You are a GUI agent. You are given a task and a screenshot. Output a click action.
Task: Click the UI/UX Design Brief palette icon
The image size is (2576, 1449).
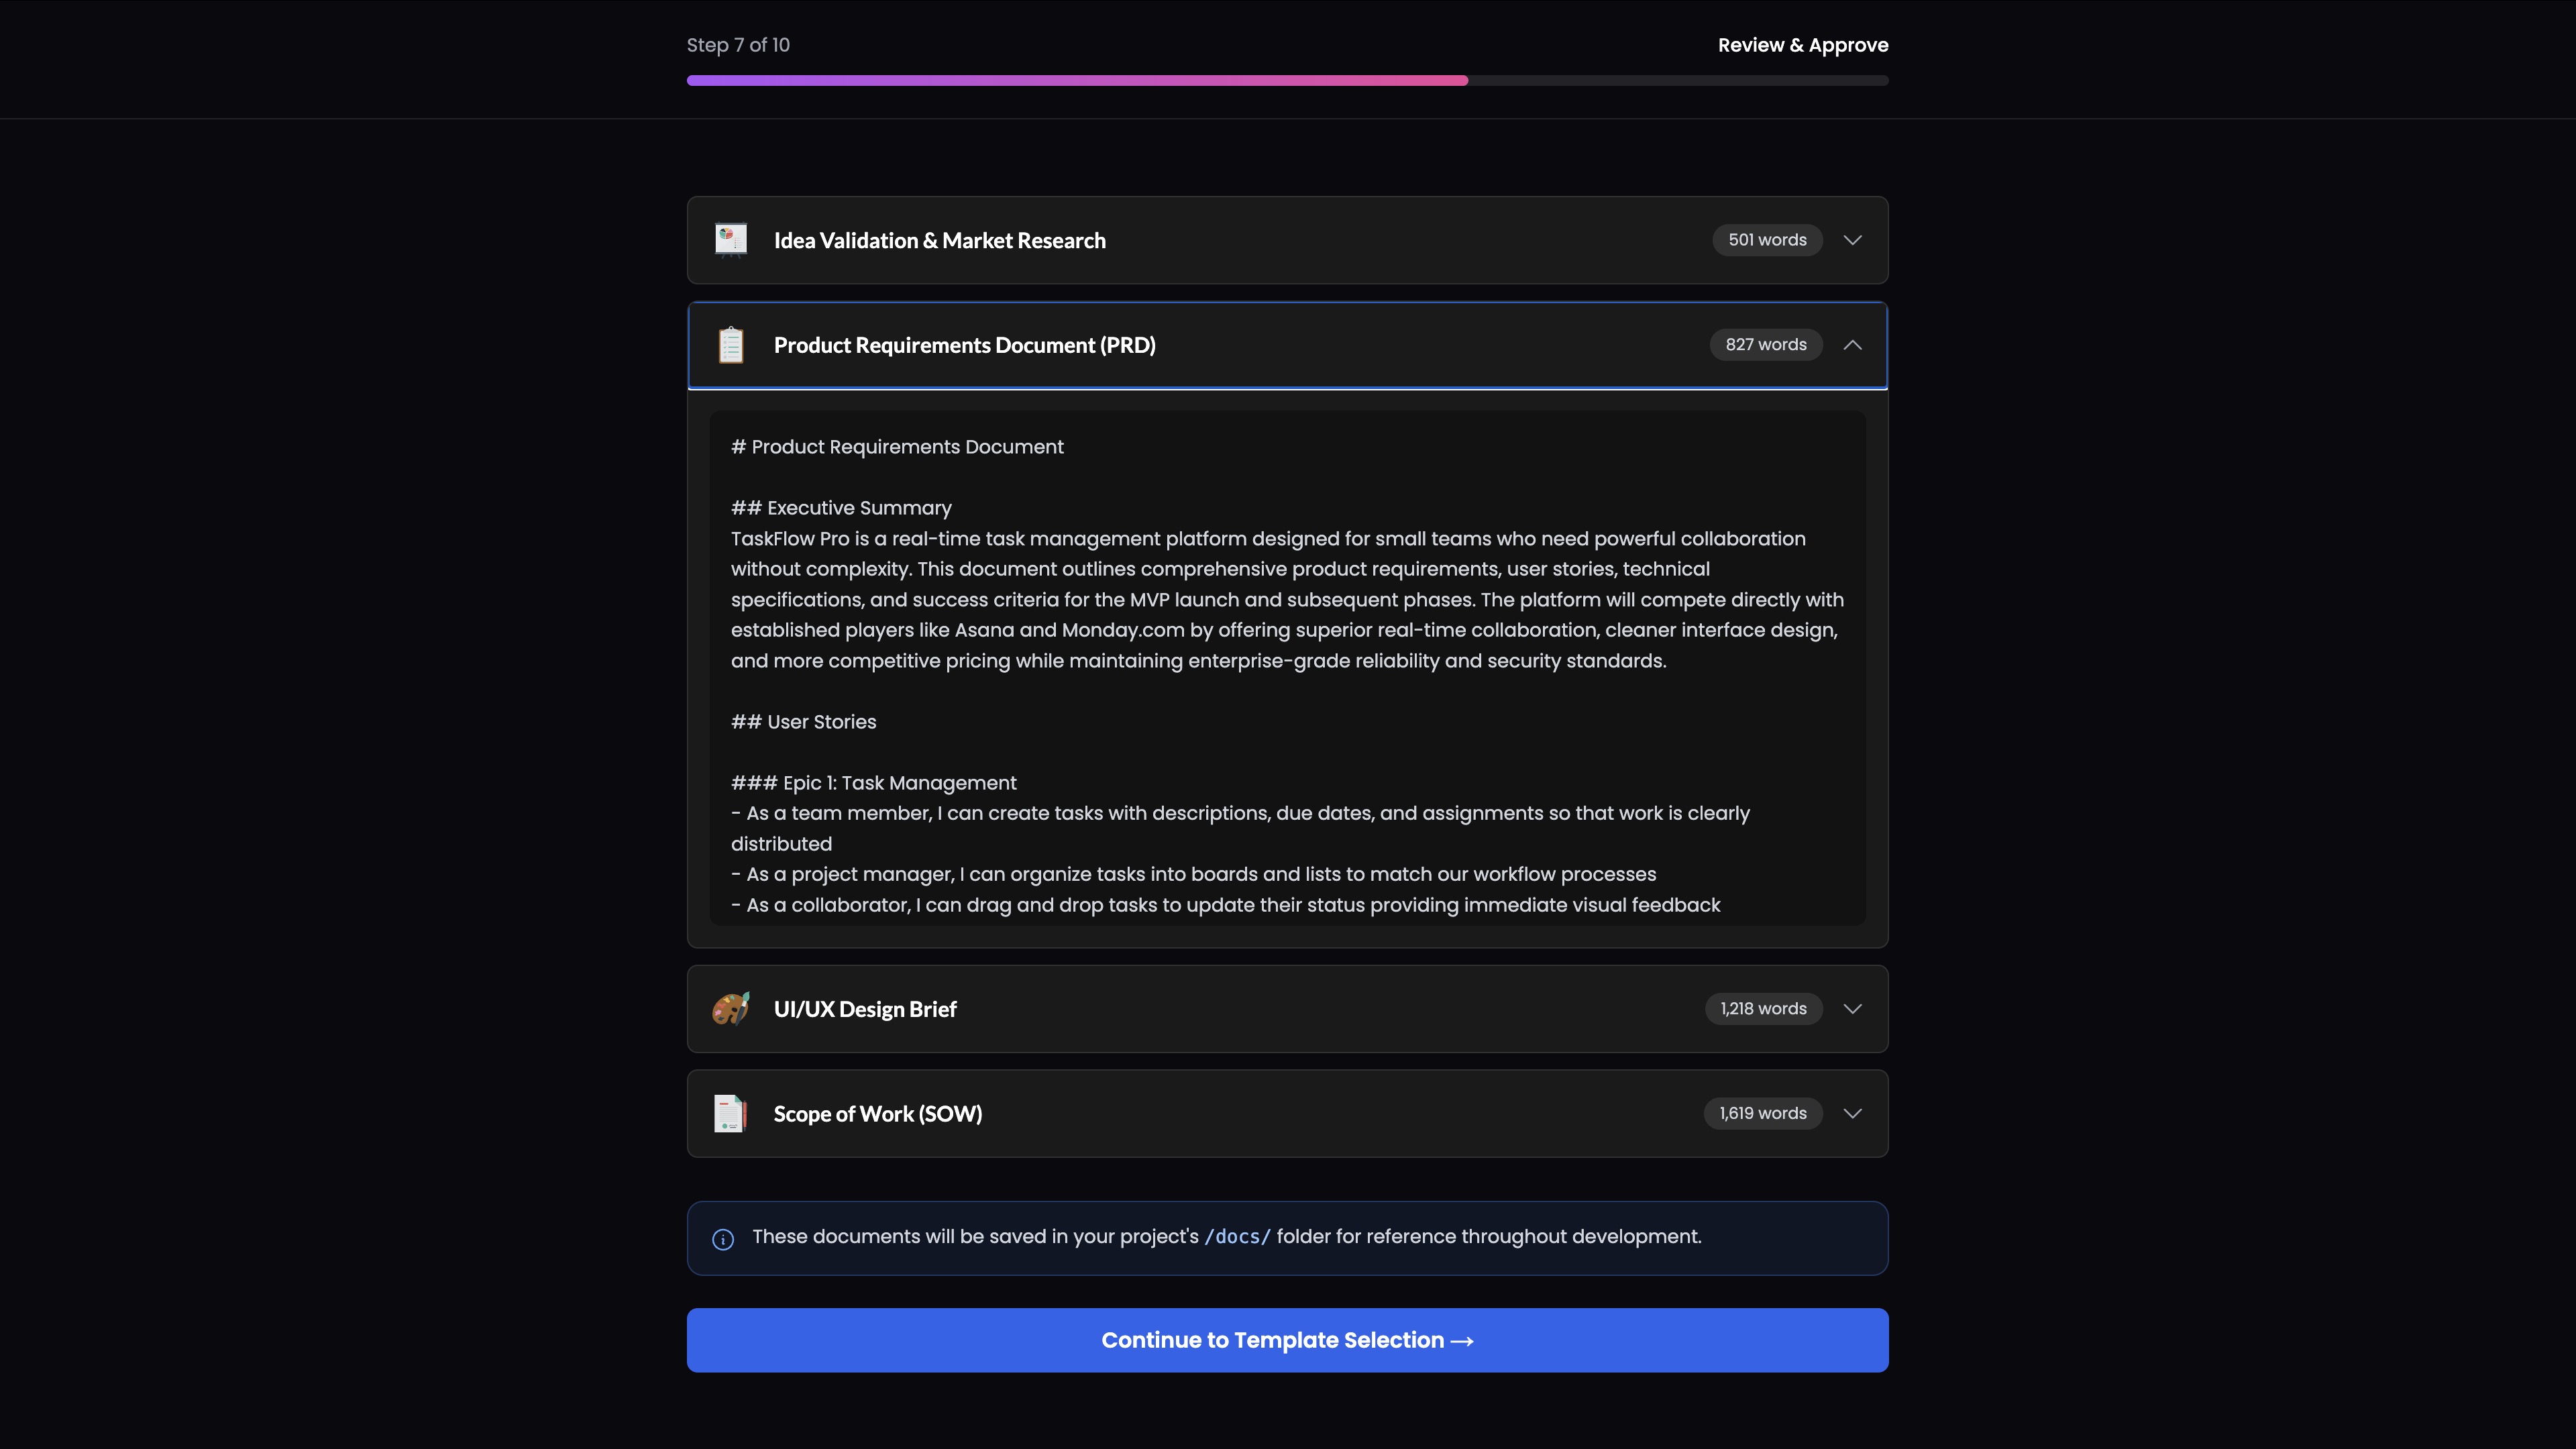pyautogui.click(x=731, y=1009)
